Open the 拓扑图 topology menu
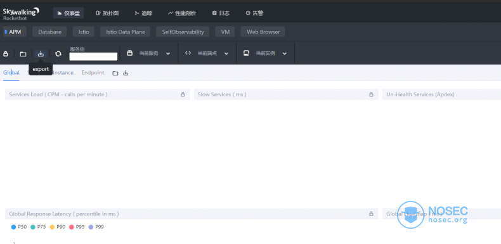 coord(107,13)
